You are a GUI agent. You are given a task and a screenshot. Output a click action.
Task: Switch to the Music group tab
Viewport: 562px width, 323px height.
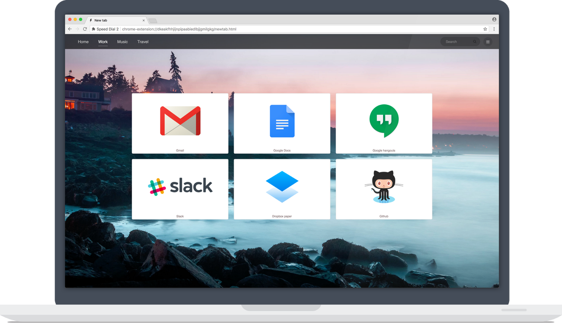click(122, 42)
